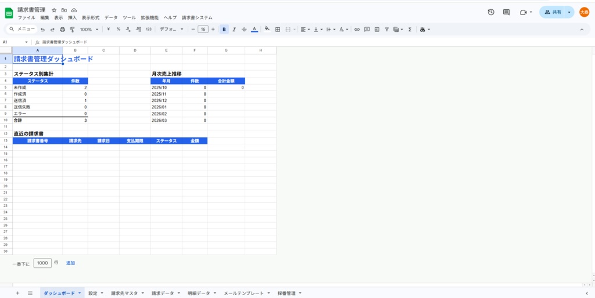
Task: Open the 編集 menu
Action: coord(45,18)
